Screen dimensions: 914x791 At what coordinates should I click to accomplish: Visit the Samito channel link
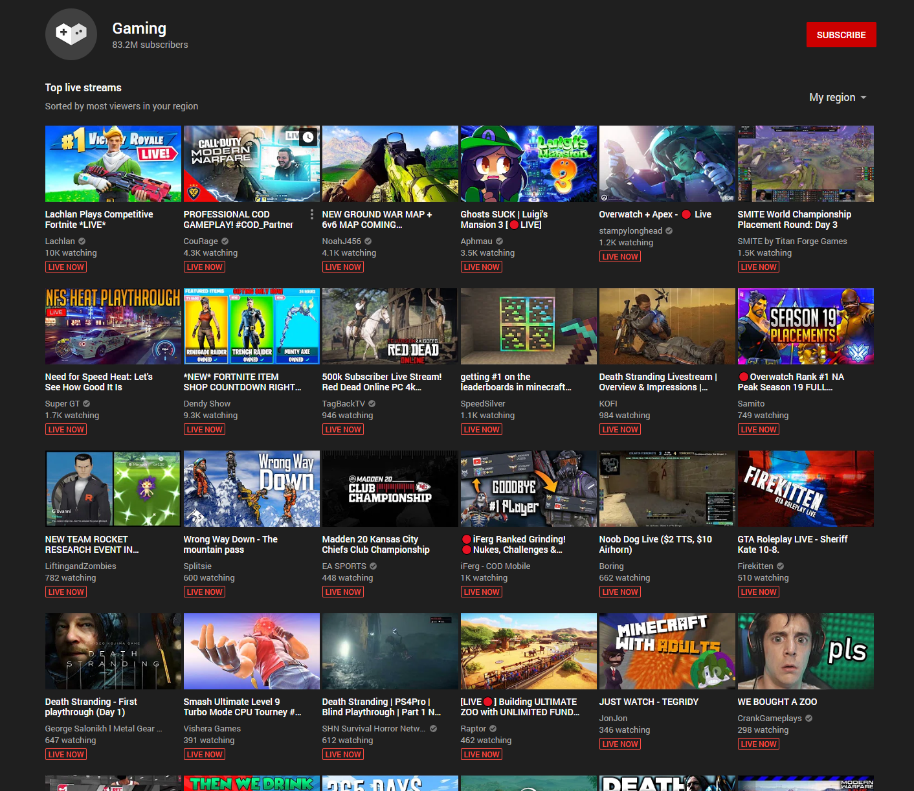[x=751, y=404]
